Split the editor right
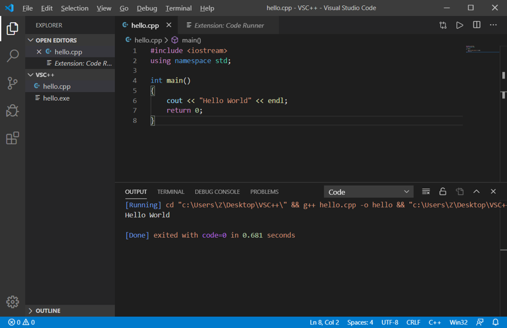The image size is (507, 328). click(x=477, y=25)
